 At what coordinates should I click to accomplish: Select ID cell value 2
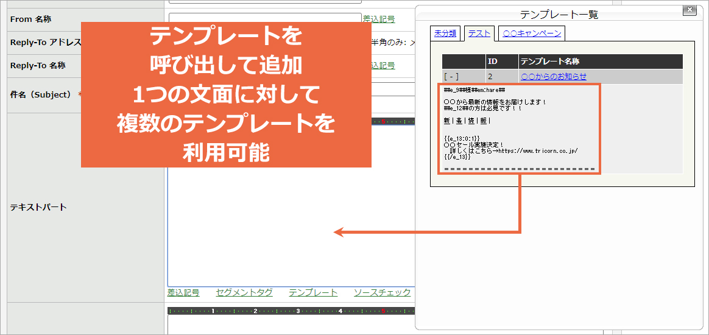(x=490, y=76)
